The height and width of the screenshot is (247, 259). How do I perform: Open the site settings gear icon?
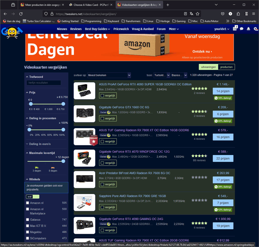[x=255, y=29]
